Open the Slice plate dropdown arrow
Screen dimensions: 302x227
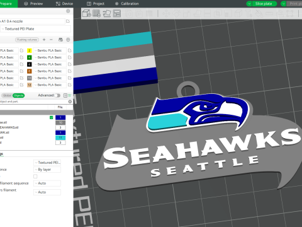point(249,4)
